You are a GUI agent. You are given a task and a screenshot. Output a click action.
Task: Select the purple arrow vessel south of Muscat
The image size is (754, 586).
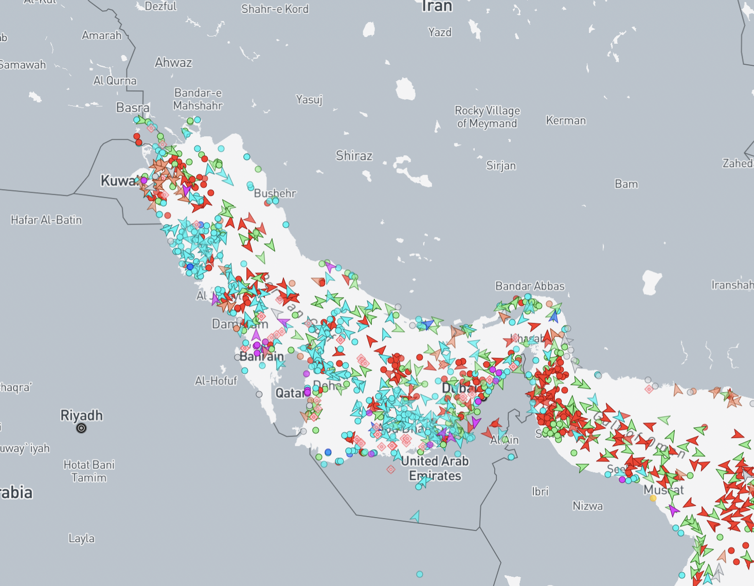673,510
